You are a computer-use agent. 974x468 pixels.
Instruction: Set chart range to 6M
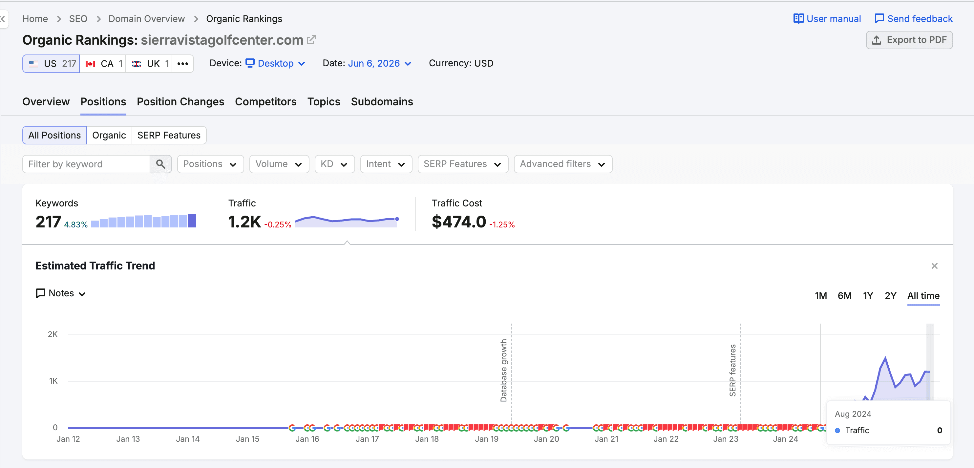tap(844, 296)
